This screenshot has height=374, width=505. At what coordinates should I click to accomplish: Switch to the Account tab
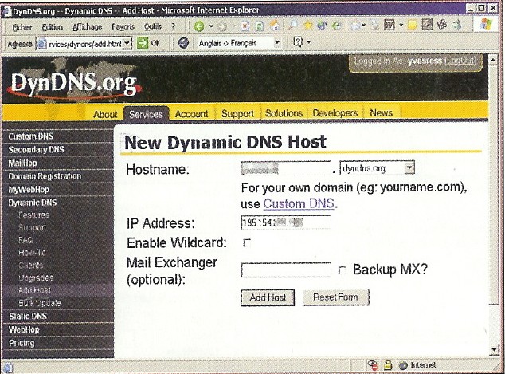[191, 114]
